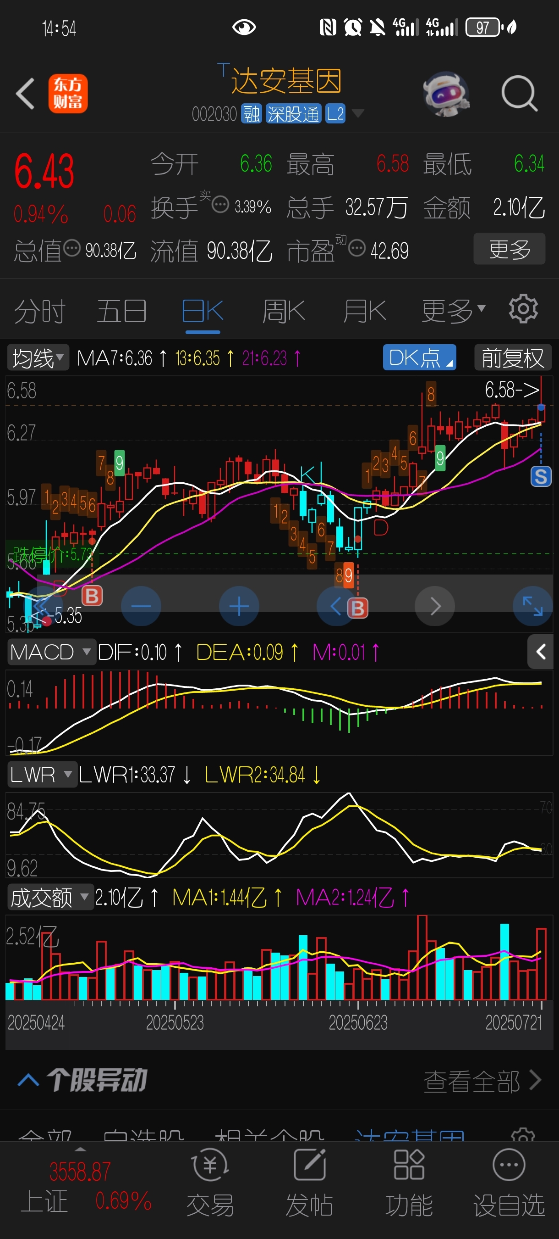Tap the info icon next to 市盈

[x=357, y=248]
